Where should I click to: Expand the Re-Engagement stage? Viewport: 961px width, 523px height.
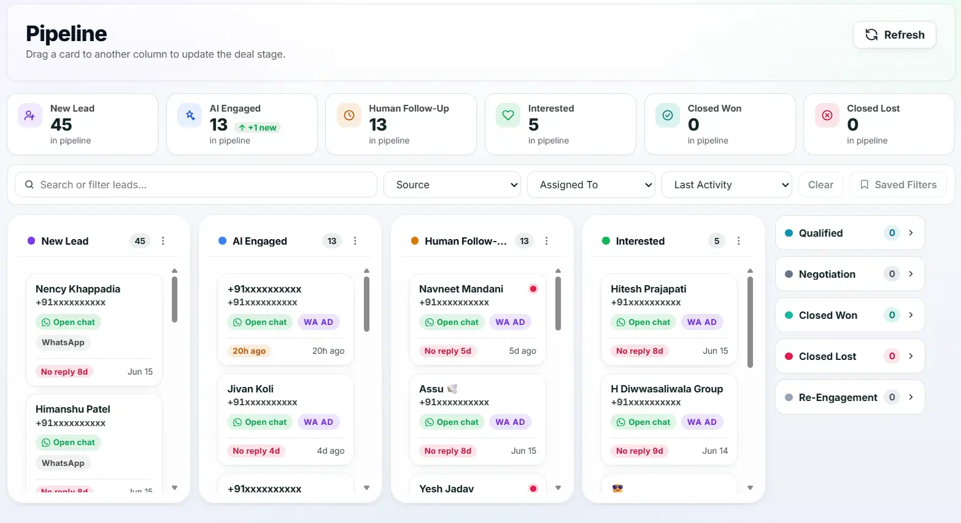coord(850,397)
